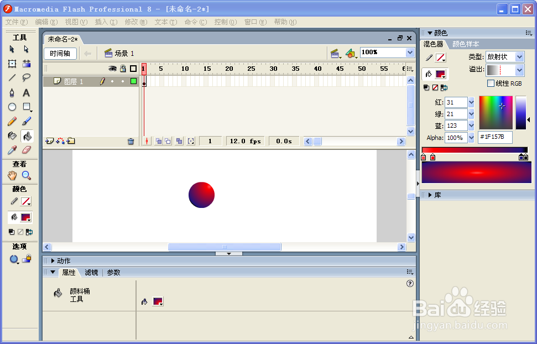Viewport: 537px width, 344px height.
Task: Click the toolbox fill color swatch
Action: 26,217
